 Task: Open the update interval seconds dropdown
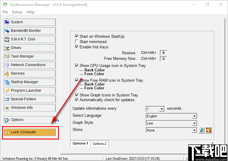pos(162,109)
